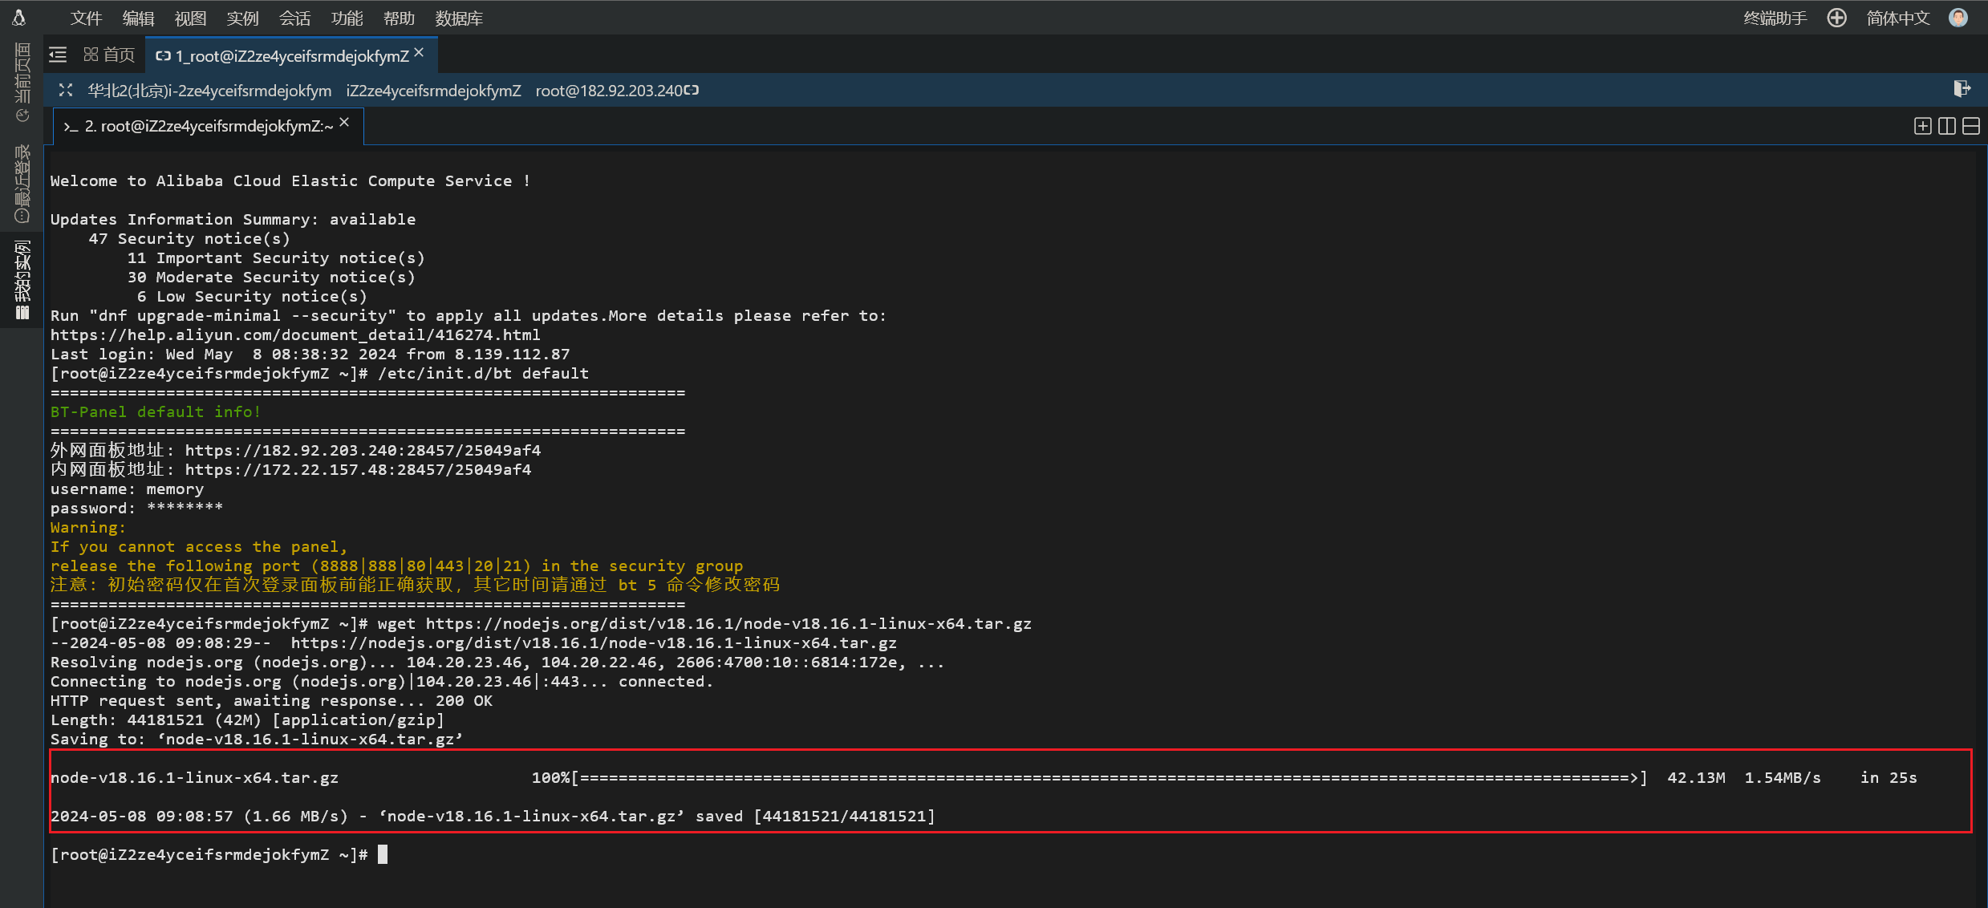1988x908 pixels.
Task: Click the 'HTTP request sent, awaiting response... 200 OK' line
Action: [271, 701]
